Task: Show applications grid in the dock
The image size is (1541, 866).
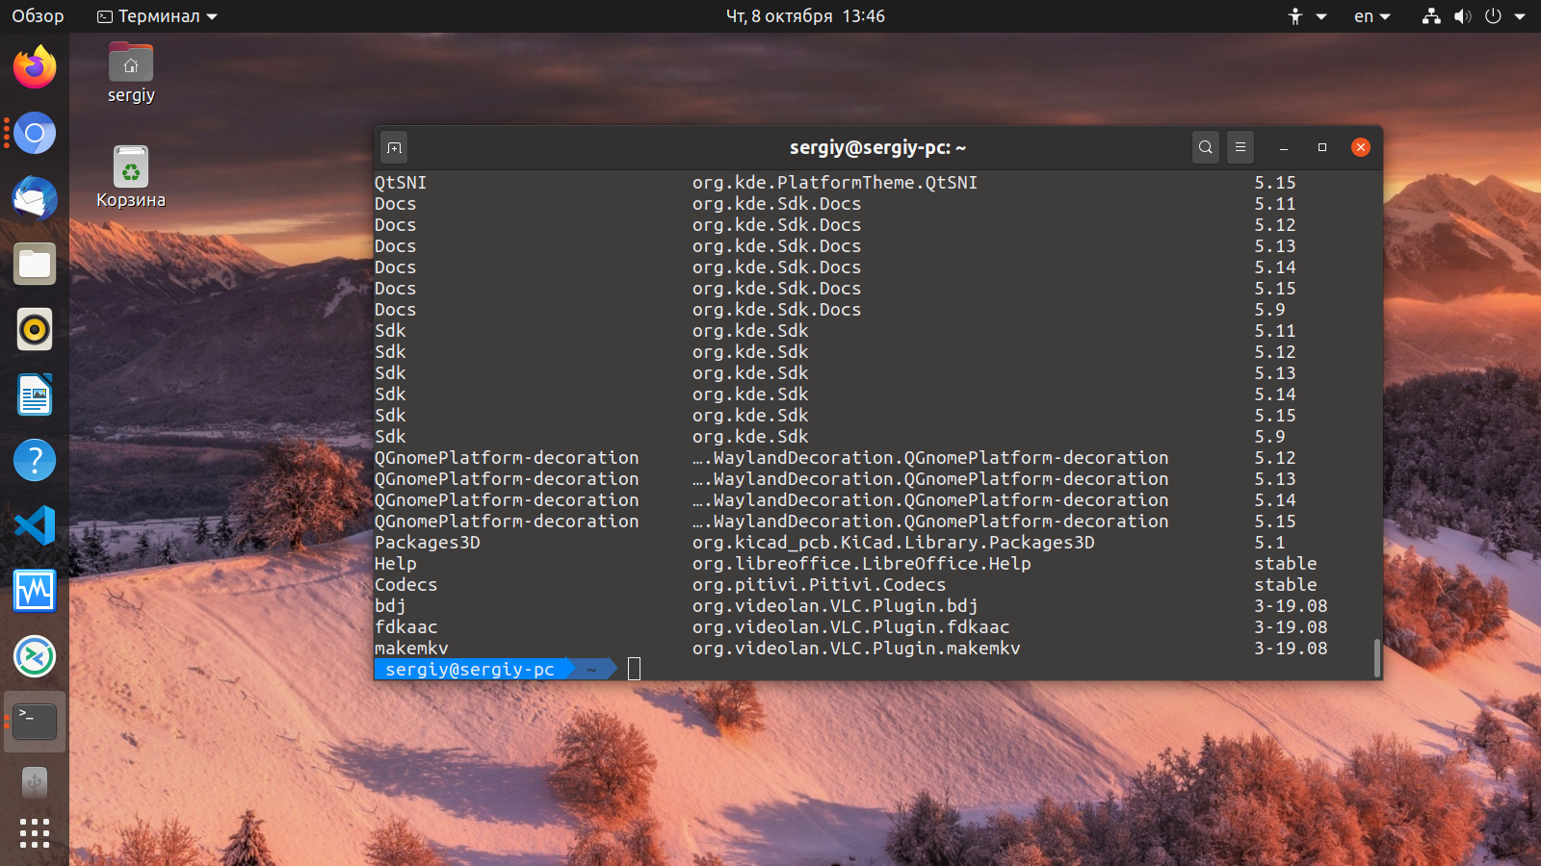Action: coord(35,833)
